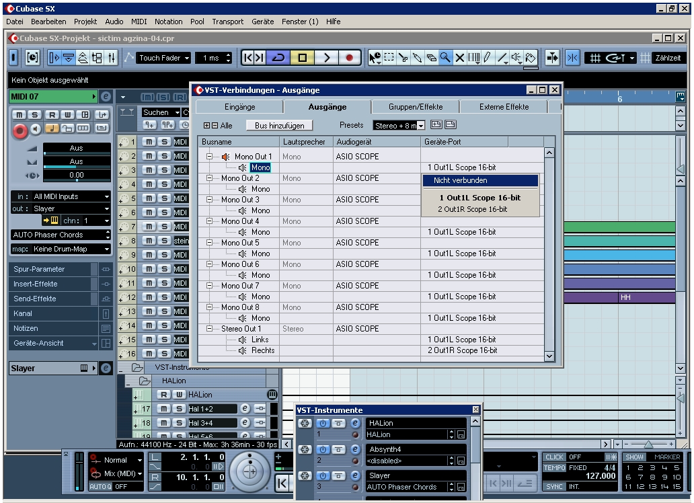Toggle inspector Write automation W button
This screenshot has width=694, height=503.
68,115
